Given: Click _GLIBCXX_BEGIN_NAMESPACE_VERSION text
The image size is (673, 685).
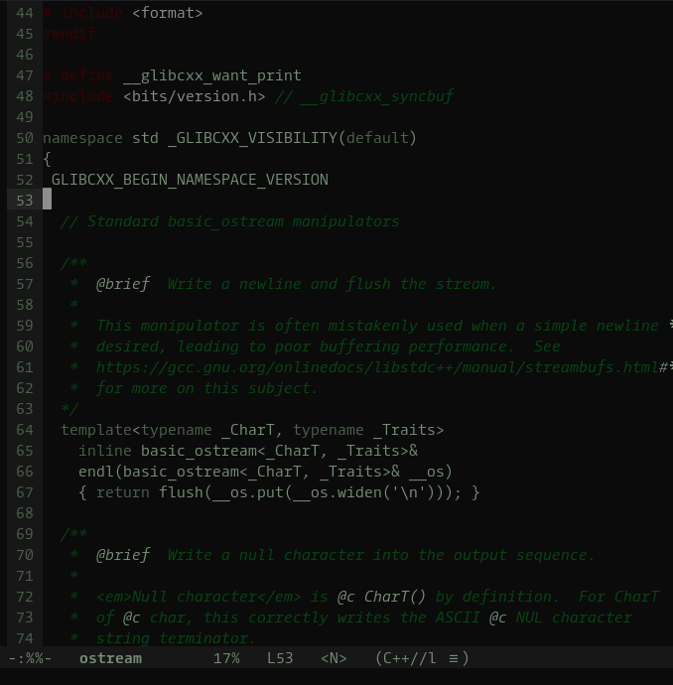Looking at the screenshot, I should tap(186, 180).
